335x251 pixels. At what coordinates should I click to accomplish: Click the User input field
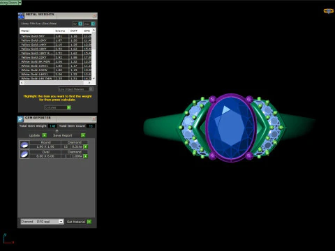(x=87, y=24)
